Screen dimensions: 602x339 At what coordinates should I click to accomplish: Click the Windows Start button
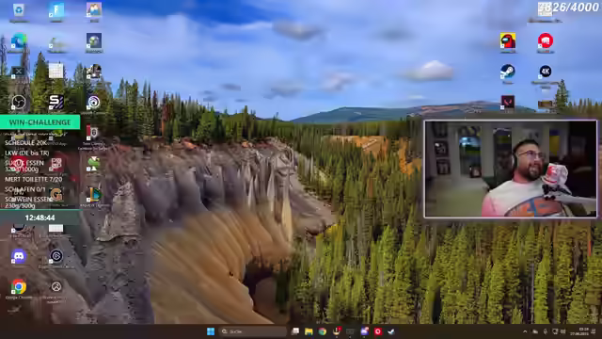[x=211, y=331]
